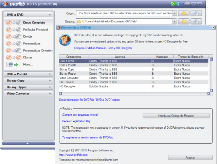Image resolution: width=217 pixels, height=164 pixels.
Task: Click the Personalizar disc icon
Action: tap(14, 43)
